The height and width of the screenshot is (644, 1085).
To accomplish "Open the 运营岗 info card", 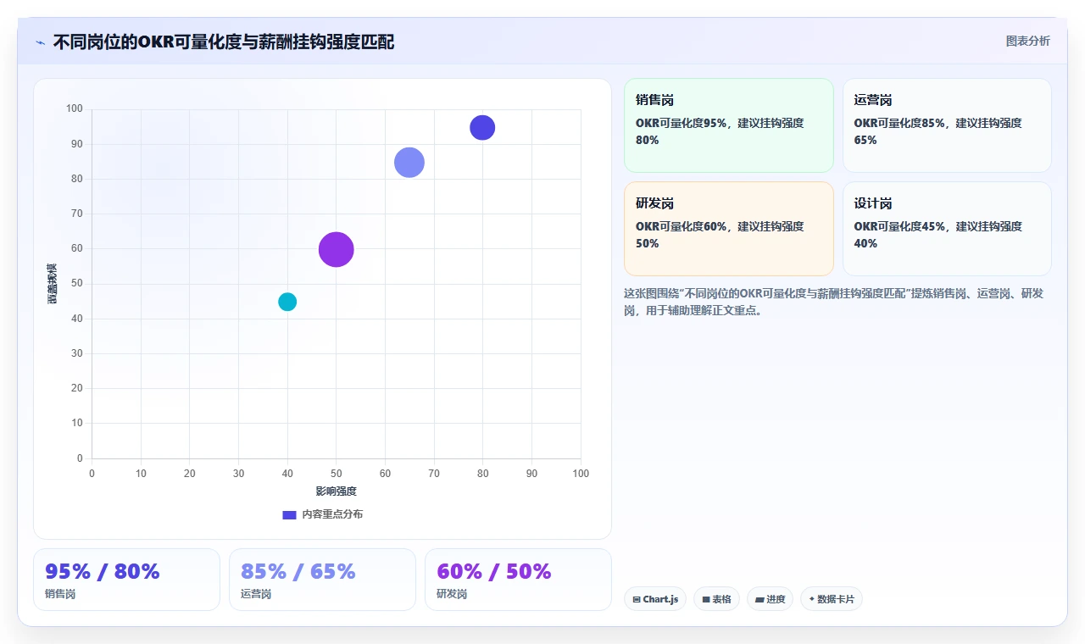I will [x=947, y=125].
